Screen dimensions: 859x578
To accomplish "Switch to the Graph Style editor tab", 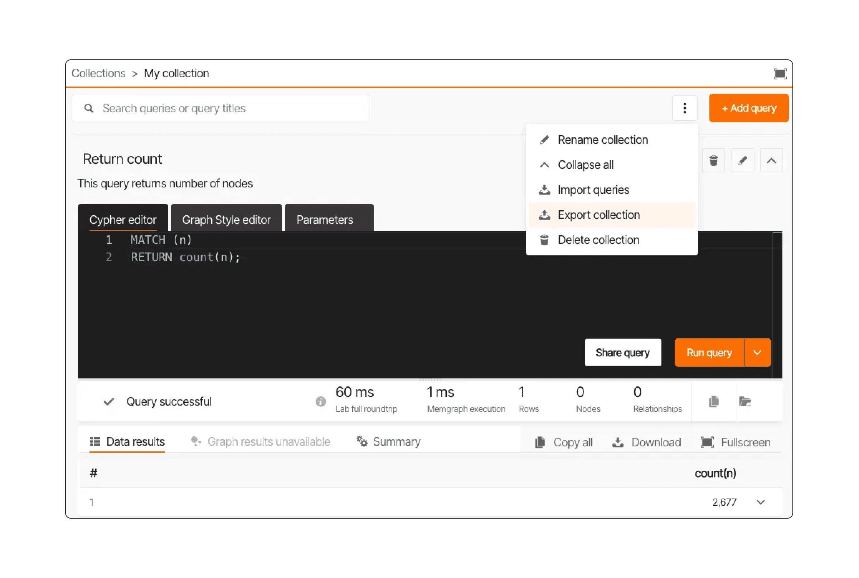I will tap(226, 220).
